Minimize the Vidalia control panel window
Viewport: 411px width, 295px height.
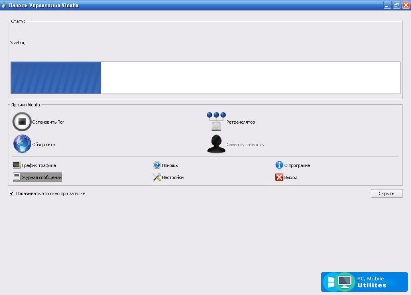click(387, 5)
